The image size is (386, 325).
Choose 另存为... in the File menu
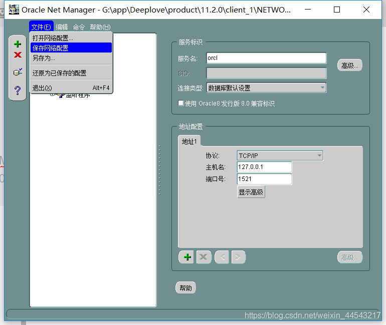click(44, 58)
